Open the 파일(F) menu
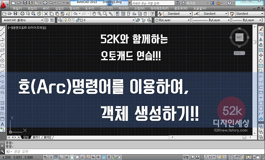This screenshot has height=160, width=265. (17, 8)
